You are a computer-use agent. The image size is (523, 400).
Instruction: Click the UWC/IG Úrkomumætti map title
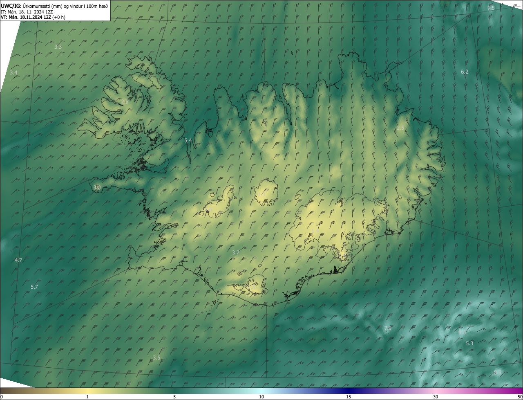coord(54,6)
